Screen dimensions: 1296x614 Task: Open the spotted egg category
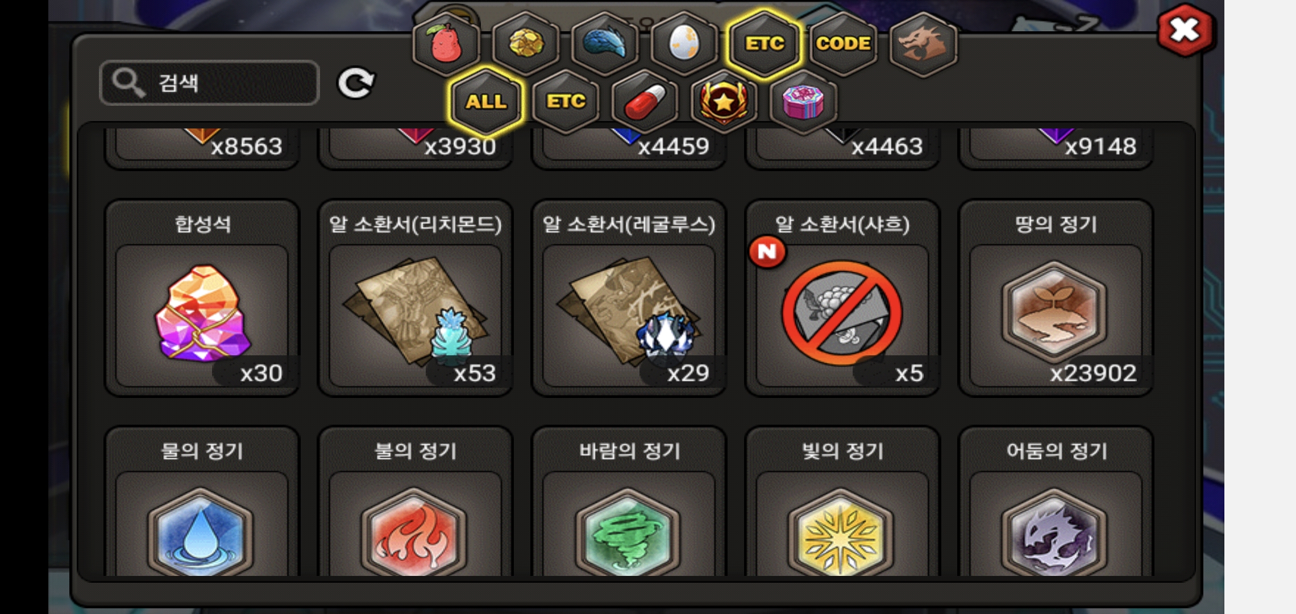coord(684,44)
